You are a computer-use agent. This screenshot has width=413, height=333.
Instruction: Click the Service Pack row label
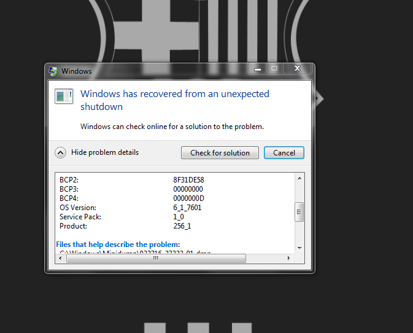80,217
